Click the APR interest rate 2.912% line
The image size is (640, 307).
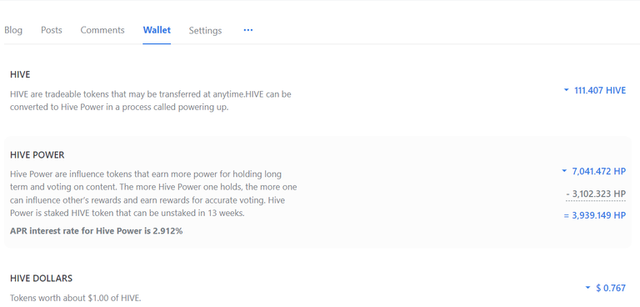pos(97,231)
